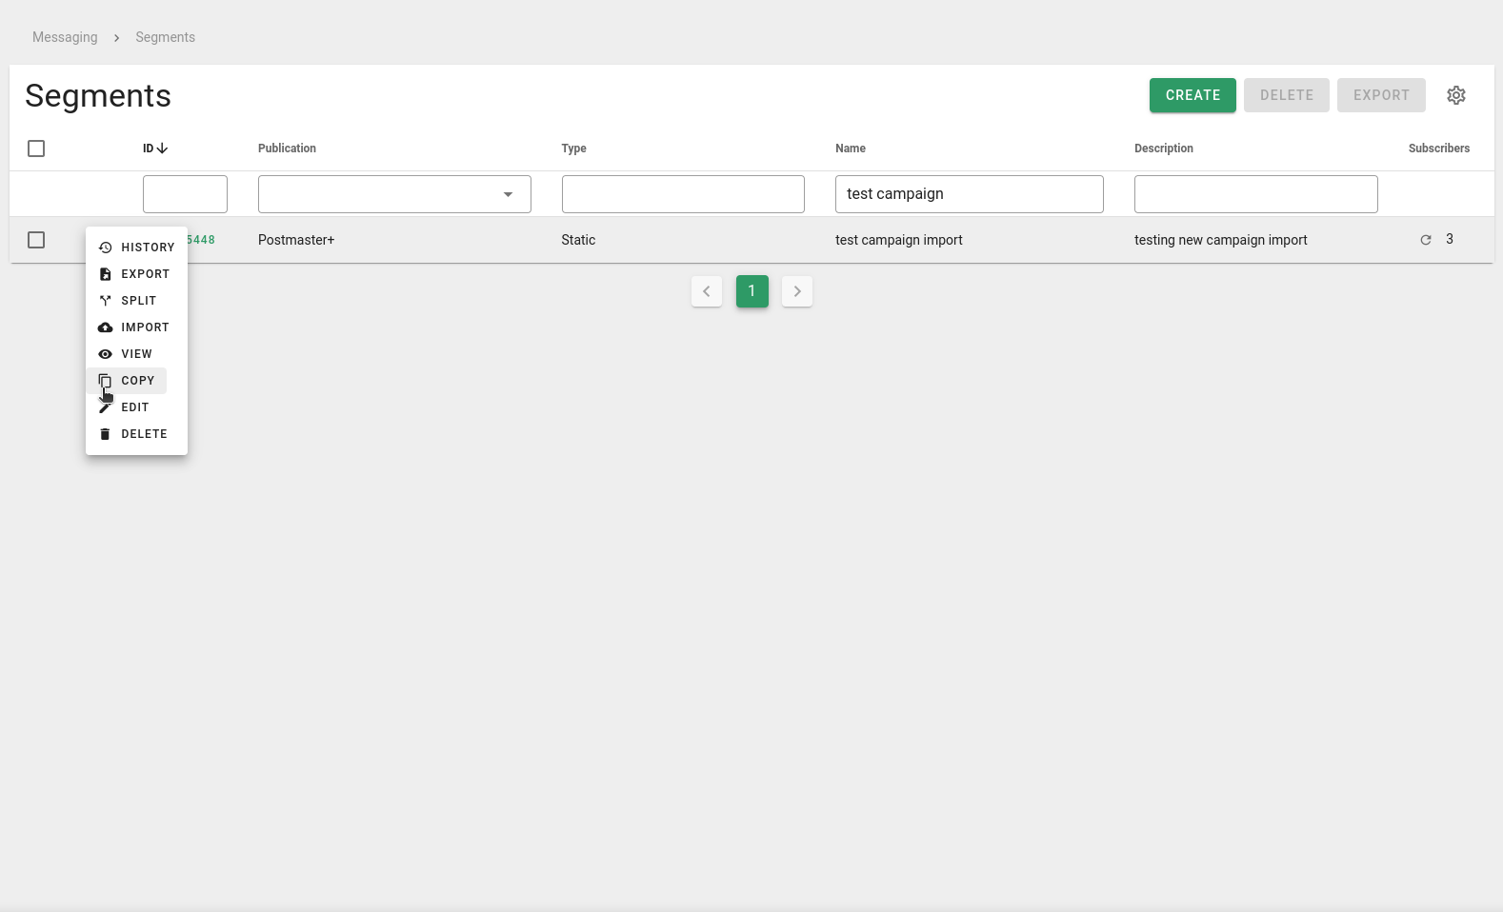Viewport: 1503px width, 912px height.
Task: Choose HISTORY in the row context menu
Action: click(x=136, y=248)
